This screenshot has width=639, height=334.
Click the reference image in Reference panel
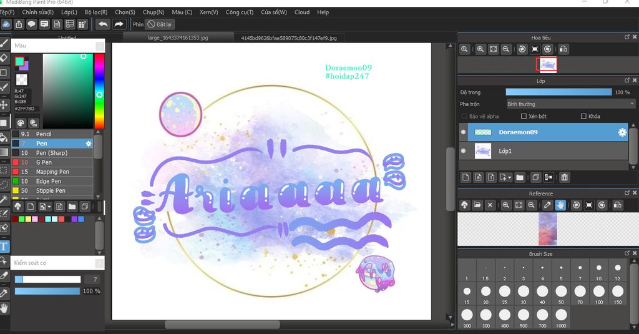coord(548,229)
